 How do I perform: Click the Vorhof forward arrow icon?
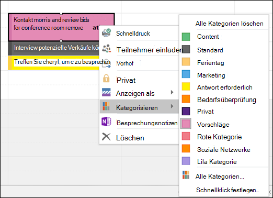coord(106,64)
